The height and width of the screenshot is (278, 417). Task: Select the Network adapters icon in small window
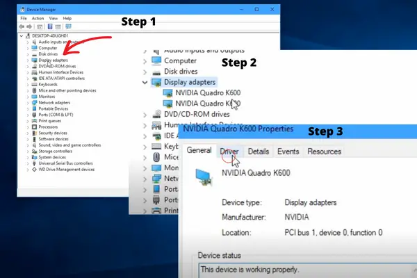pyautogui.click(x=34, y=103)
